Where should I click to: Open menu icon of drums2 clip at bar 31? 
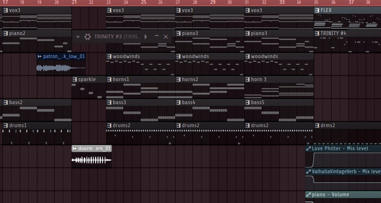pyautogui.click(x=247, y=126)
